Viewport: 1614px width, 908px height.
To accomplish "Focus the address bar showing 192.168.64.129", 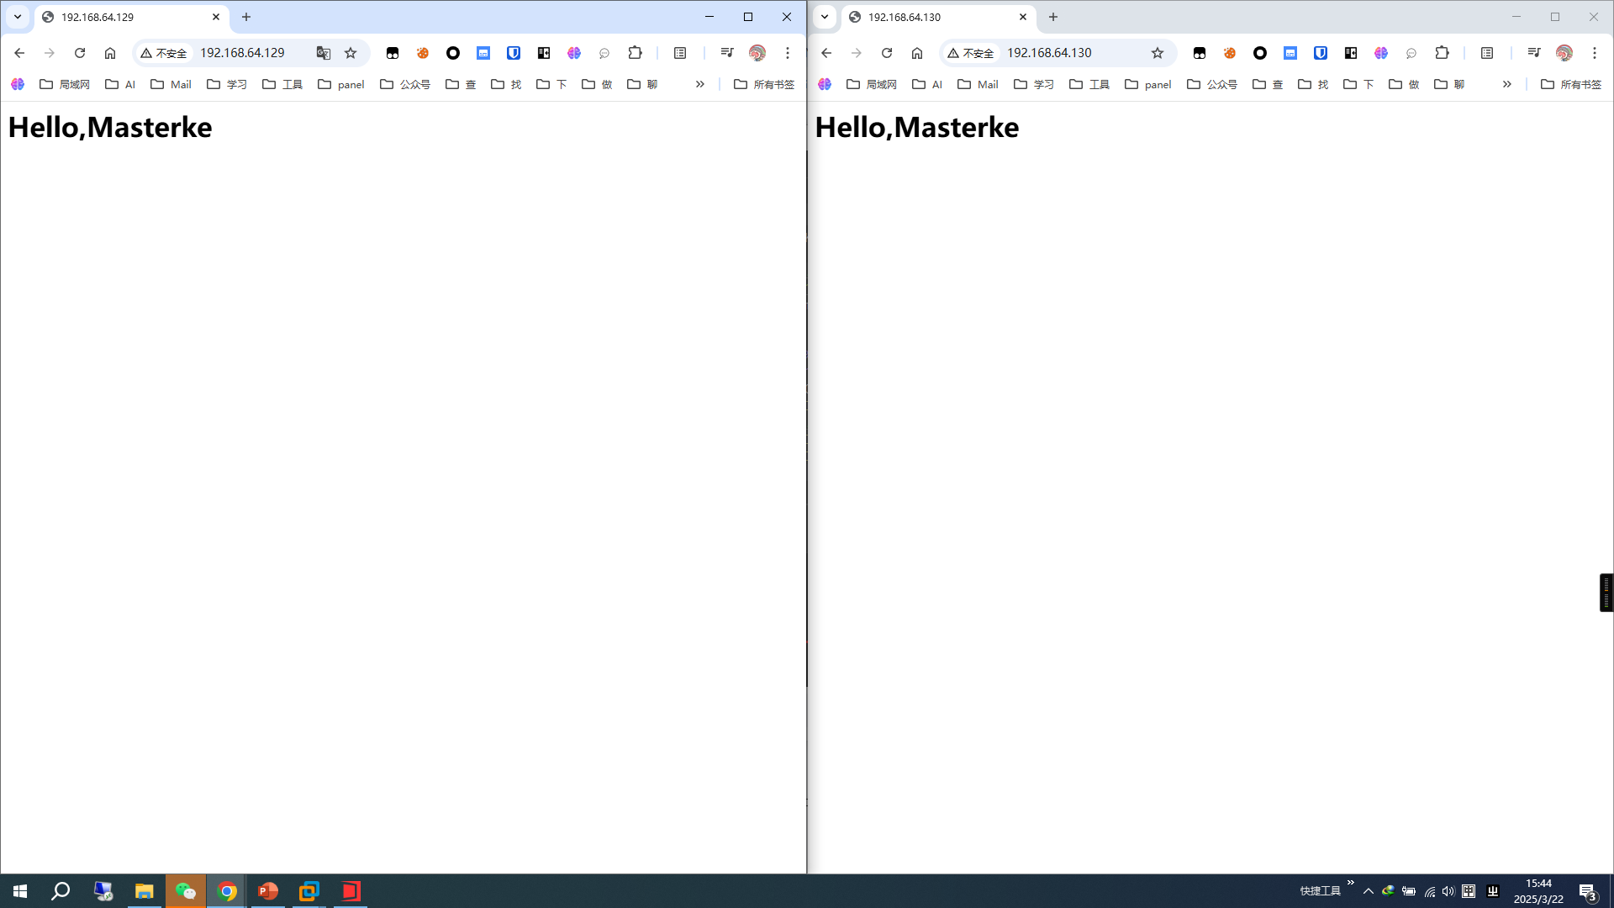I will (251, 53).
